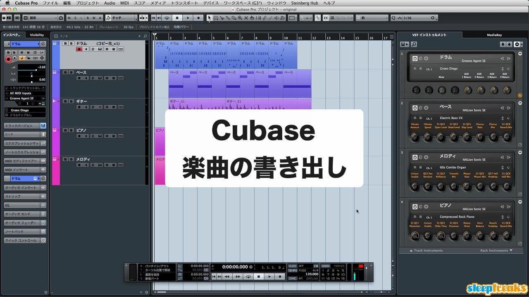Activate the metronome CLICK in the transport
The height and width of the screenshot is (297, 529).
[x=292, y=265]
